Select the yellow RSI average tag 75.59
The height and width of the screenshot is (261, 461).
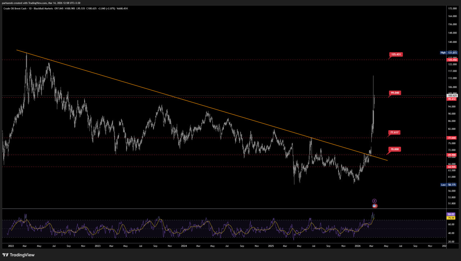[x=452, y=218]
